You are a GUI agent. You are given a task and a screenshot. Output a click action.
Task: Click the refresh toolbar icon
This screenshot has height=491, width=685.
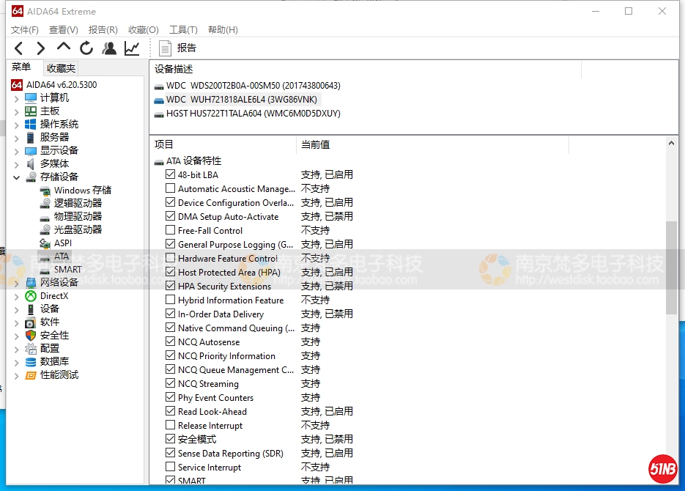86,48
